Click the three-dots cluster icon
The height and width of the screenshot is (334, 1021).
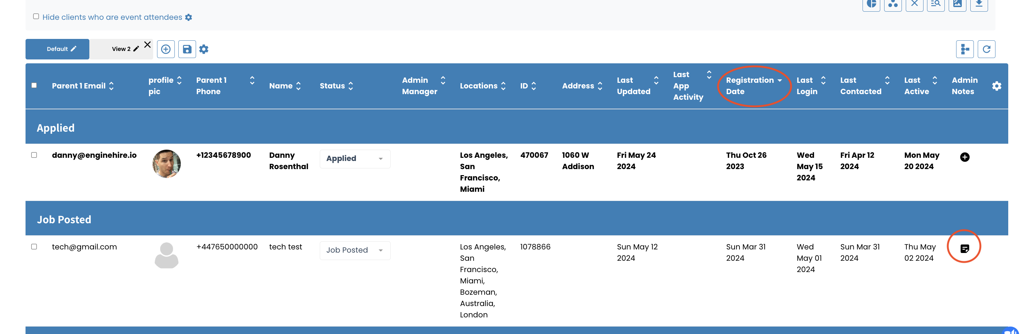pos(893,4)
